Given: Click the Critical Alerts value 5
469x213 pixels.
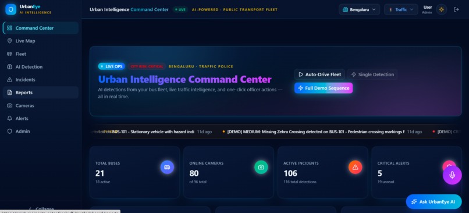Looking at the screenshot, I should click(x=379, y=173).
